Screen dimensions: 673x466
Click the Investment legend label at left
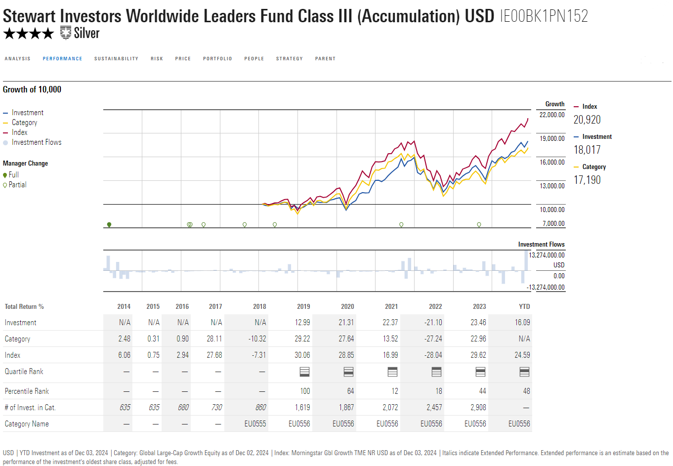tap(28, 113)
